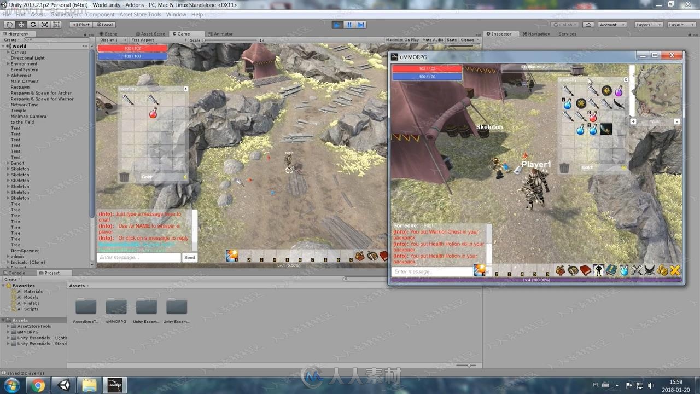Viewport: 700px width, 394px height.
Task: Open character info silhouette icon in uMMORPG
Action: [x=598, y=270]
